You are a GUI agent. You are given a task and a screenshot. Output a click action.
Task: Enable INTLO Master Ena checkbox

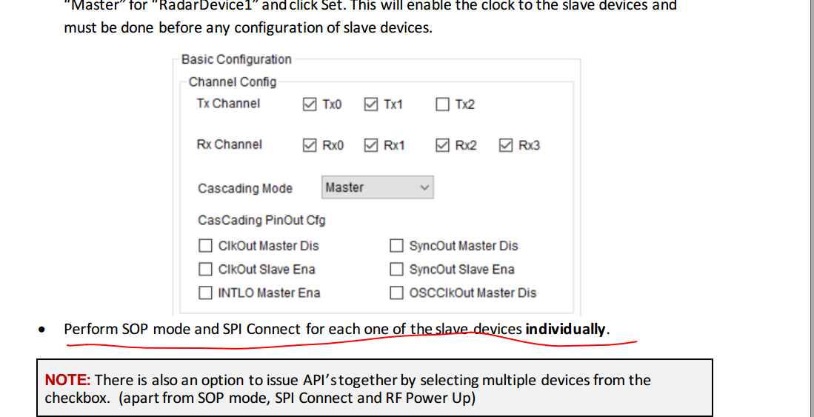coord(206,293)
